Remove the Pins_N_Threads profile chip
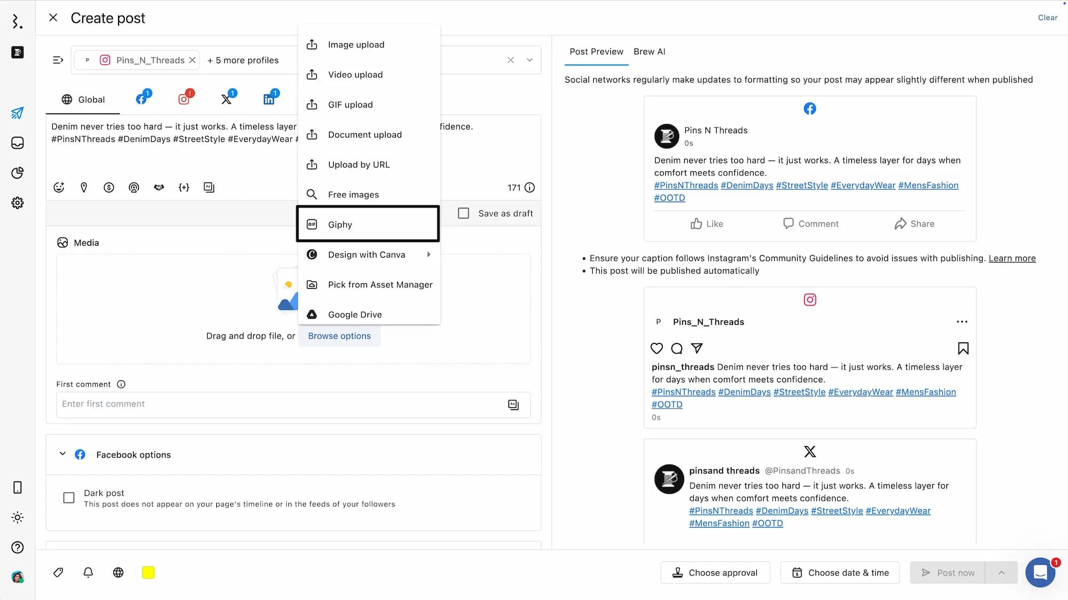Image resolution: width=1068 pixels, height=600 pixels. 192,60
